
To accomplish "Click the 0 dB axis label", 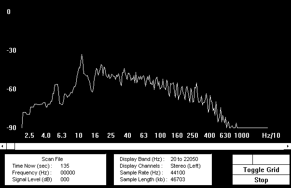I will tap(9, 12).
